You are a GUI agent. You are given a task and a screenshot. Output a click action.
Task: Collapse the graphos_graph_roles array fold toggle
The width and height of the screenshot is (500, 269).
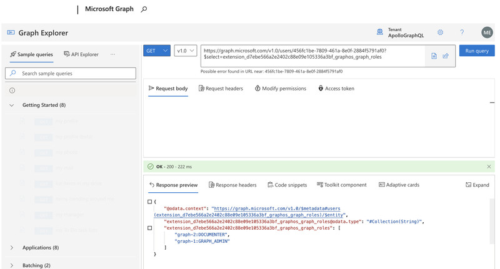point(149,228)
